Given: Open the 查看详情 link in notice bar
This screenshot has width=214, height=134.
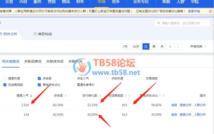Looking at the screenshot, I should 194,11.
